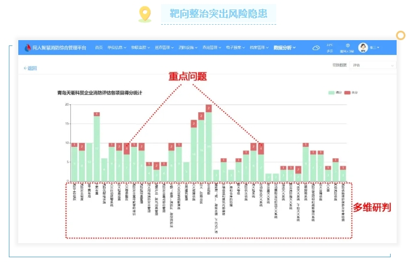Viewport: 409px width, 262px height.
Task: Click the back arrow next to 返回
Action: point(25,68)
